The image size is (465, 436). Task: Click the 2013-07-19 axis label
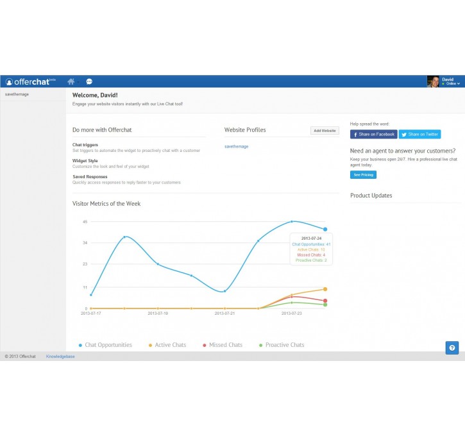pos(158,314)
